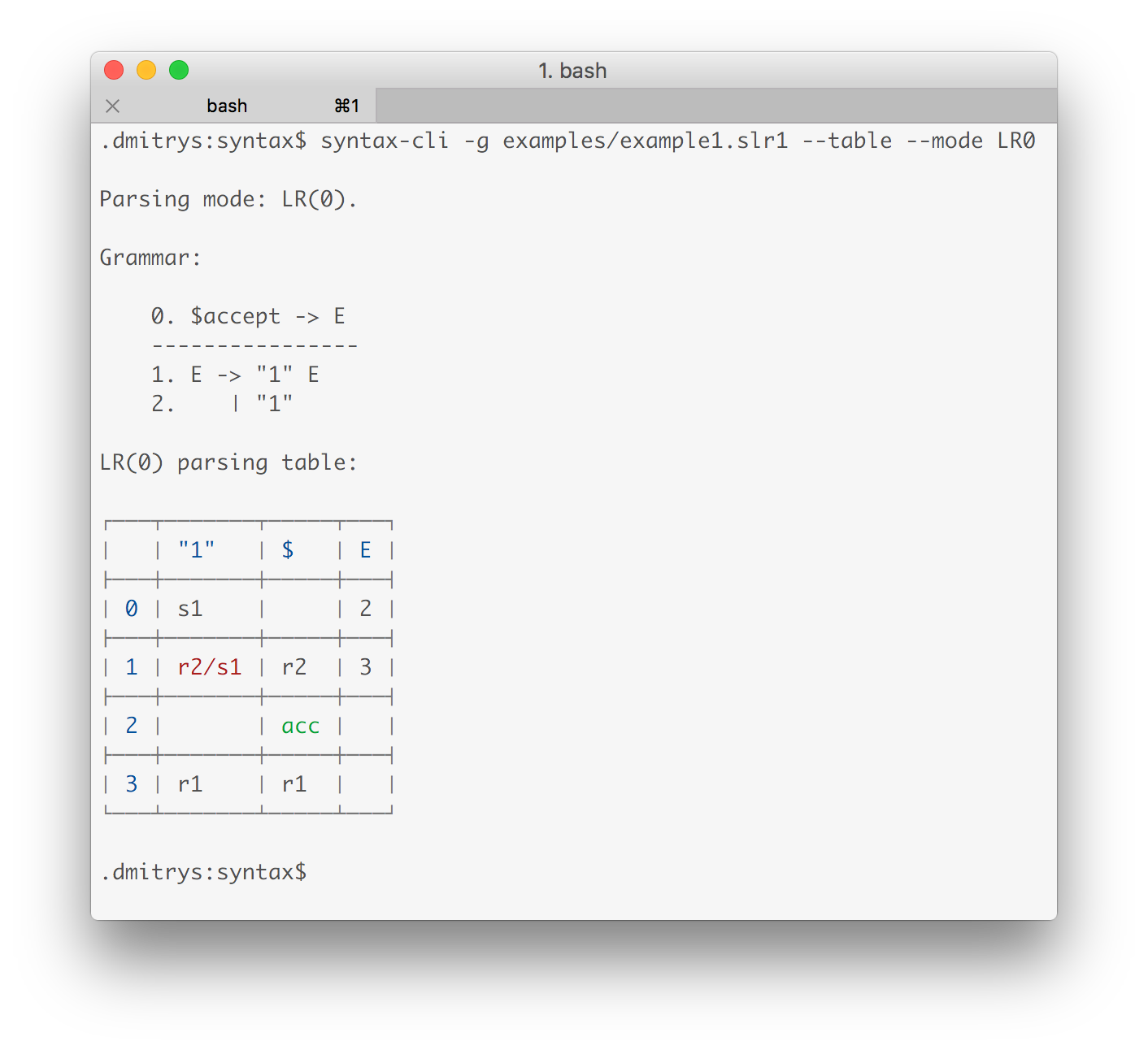1148x1050 pixels.
Task: Click the empty prompt at the bottom
Action: click(203, 872)
